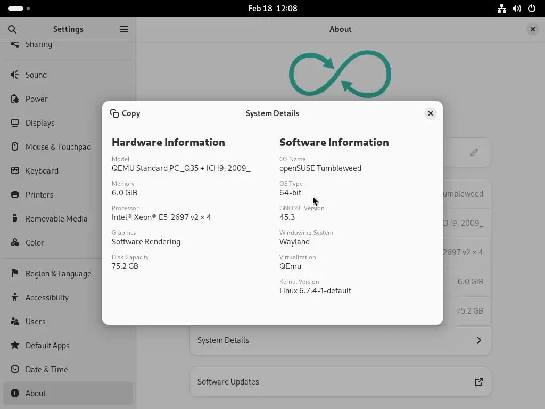Open the Settings hamburger menu
Image resolution: width=545 pixels, height=409 pixels.
pyautogui.click(x=123, y=29)
